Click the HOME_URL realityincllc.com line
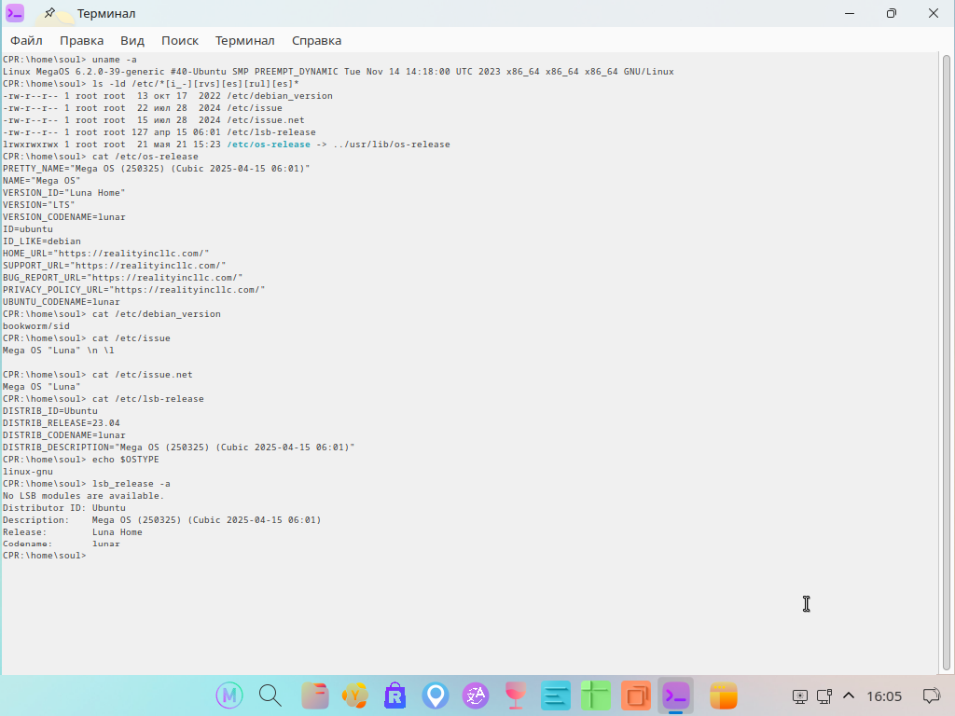 click(106, 254)
